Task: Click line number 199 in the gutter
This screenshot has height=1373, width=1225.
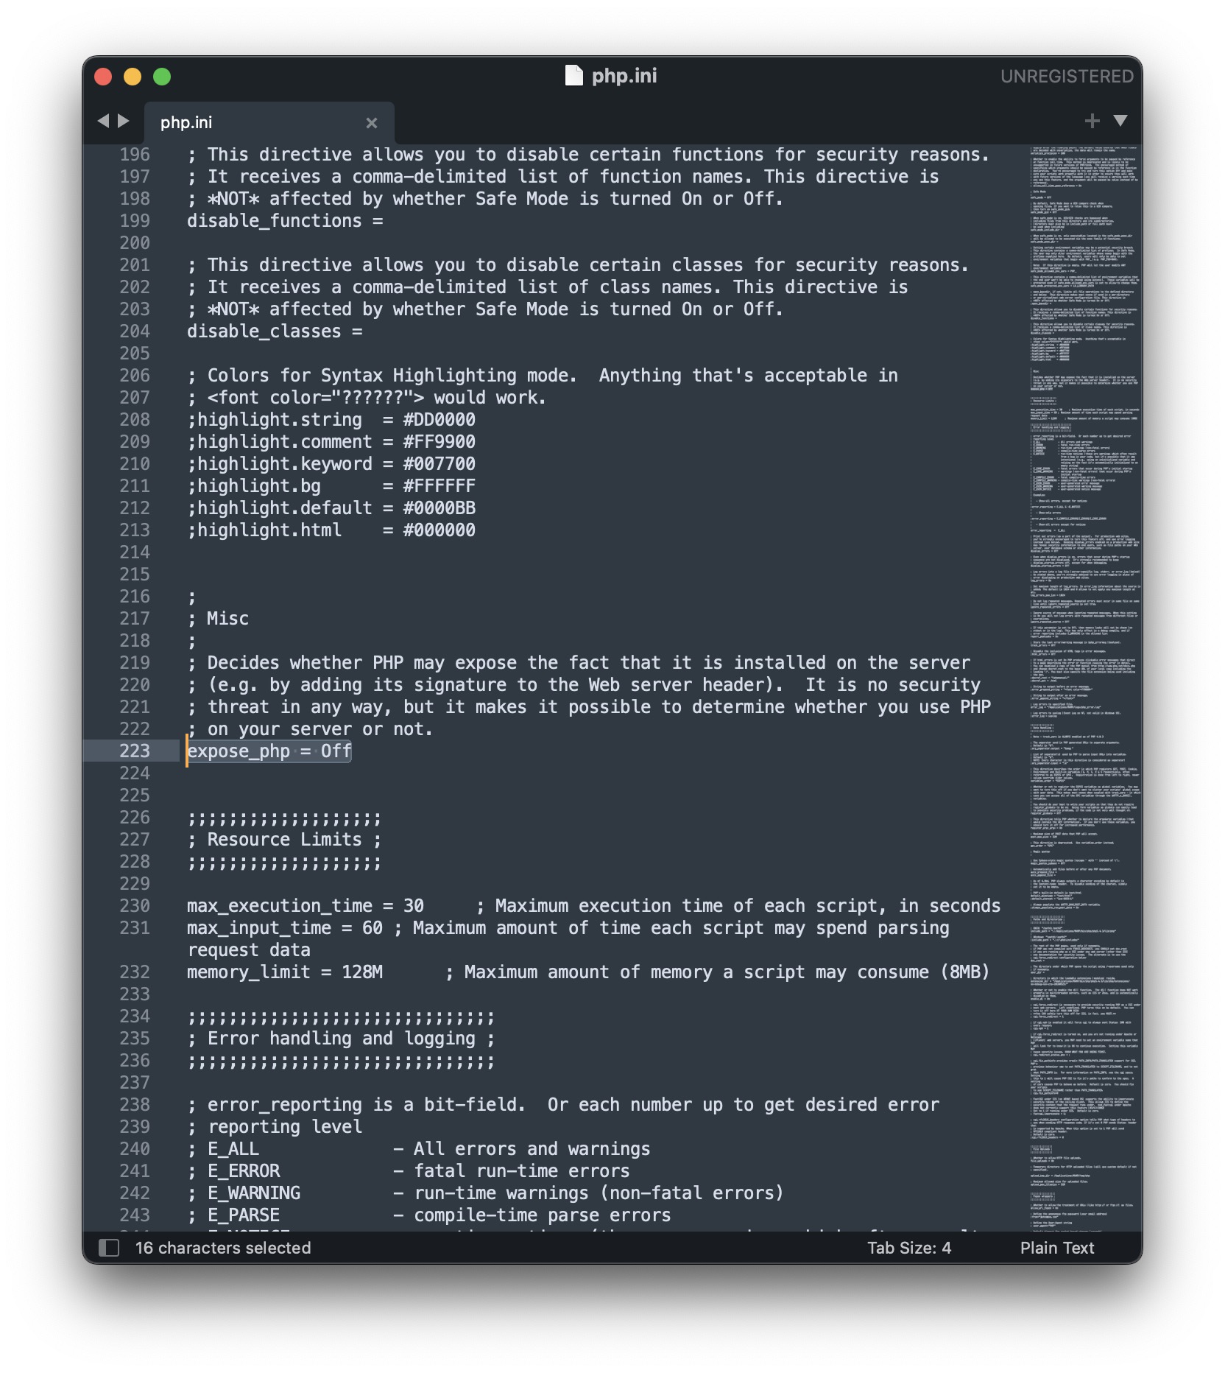Action: click(135, 220)
